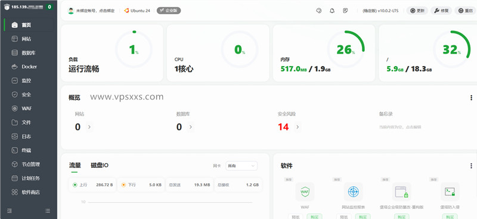The image size is (477, 219).
Task: Switch to the 流量 traffic tab
Action: coord(75,165)
